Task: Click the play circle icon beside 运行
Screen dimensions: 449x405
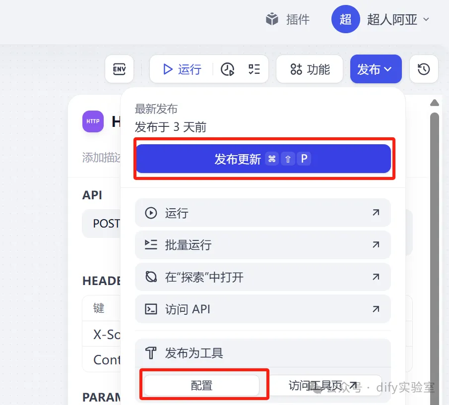Action: (x=151, y=213)
